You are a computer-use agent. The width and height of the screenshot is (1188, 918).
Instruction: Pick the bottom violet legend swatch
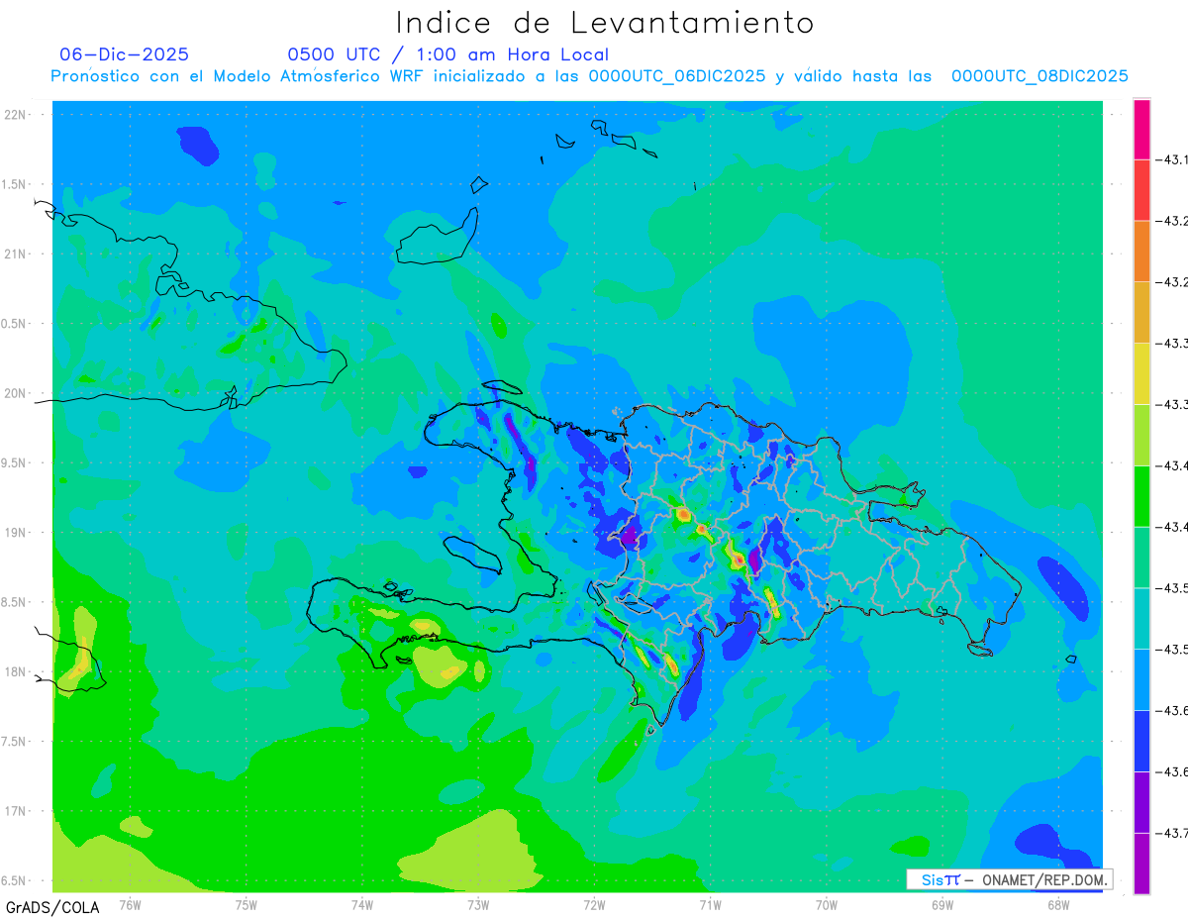(1142, 864)
